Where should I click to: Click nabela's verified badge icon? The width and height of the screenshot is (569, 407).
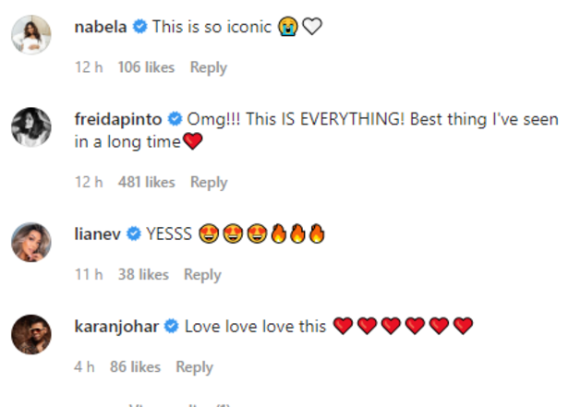tap(139, 28)
